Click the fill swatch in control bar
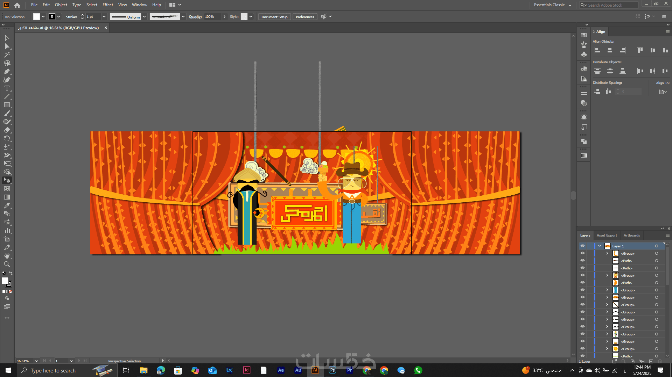This screenshot has height=377, width=672. point(36,17)
